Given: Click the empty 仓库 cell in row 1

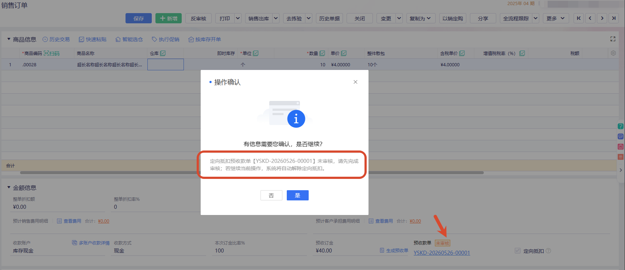Looking at the screenshot, I should click(166, 64).
